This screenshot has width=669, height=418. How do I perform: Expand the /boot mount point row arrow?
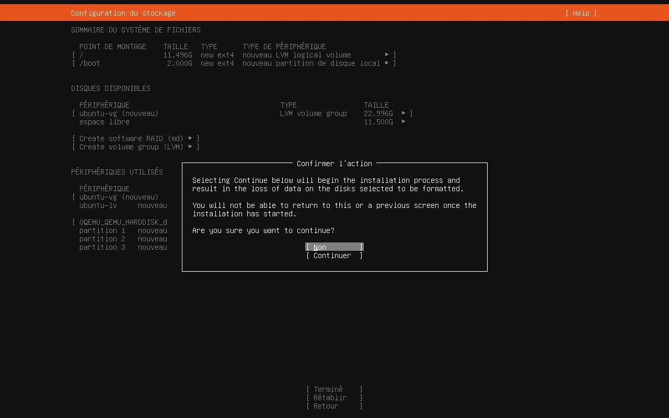coord(387,63)
